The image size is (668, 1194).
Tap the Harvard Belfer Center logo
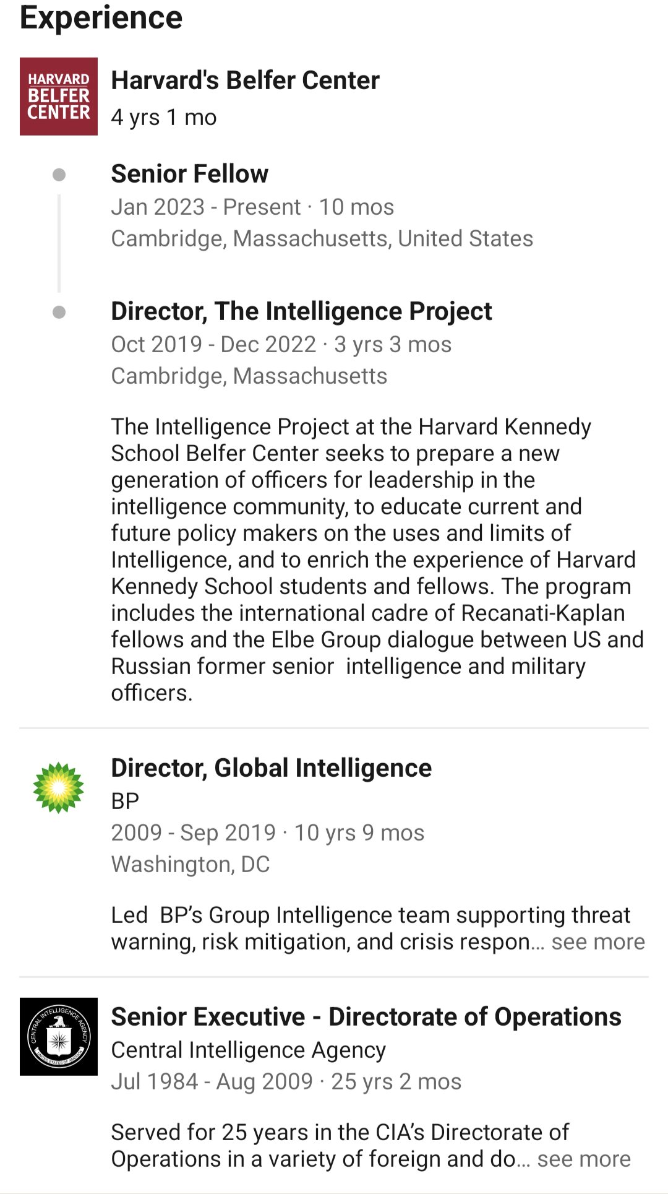click(x=59, y=97)
